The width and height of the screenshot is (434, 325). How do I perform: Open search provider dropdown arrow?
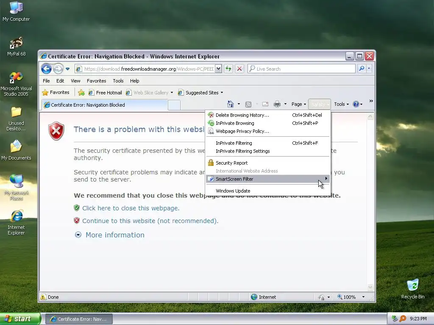[369, 69]
